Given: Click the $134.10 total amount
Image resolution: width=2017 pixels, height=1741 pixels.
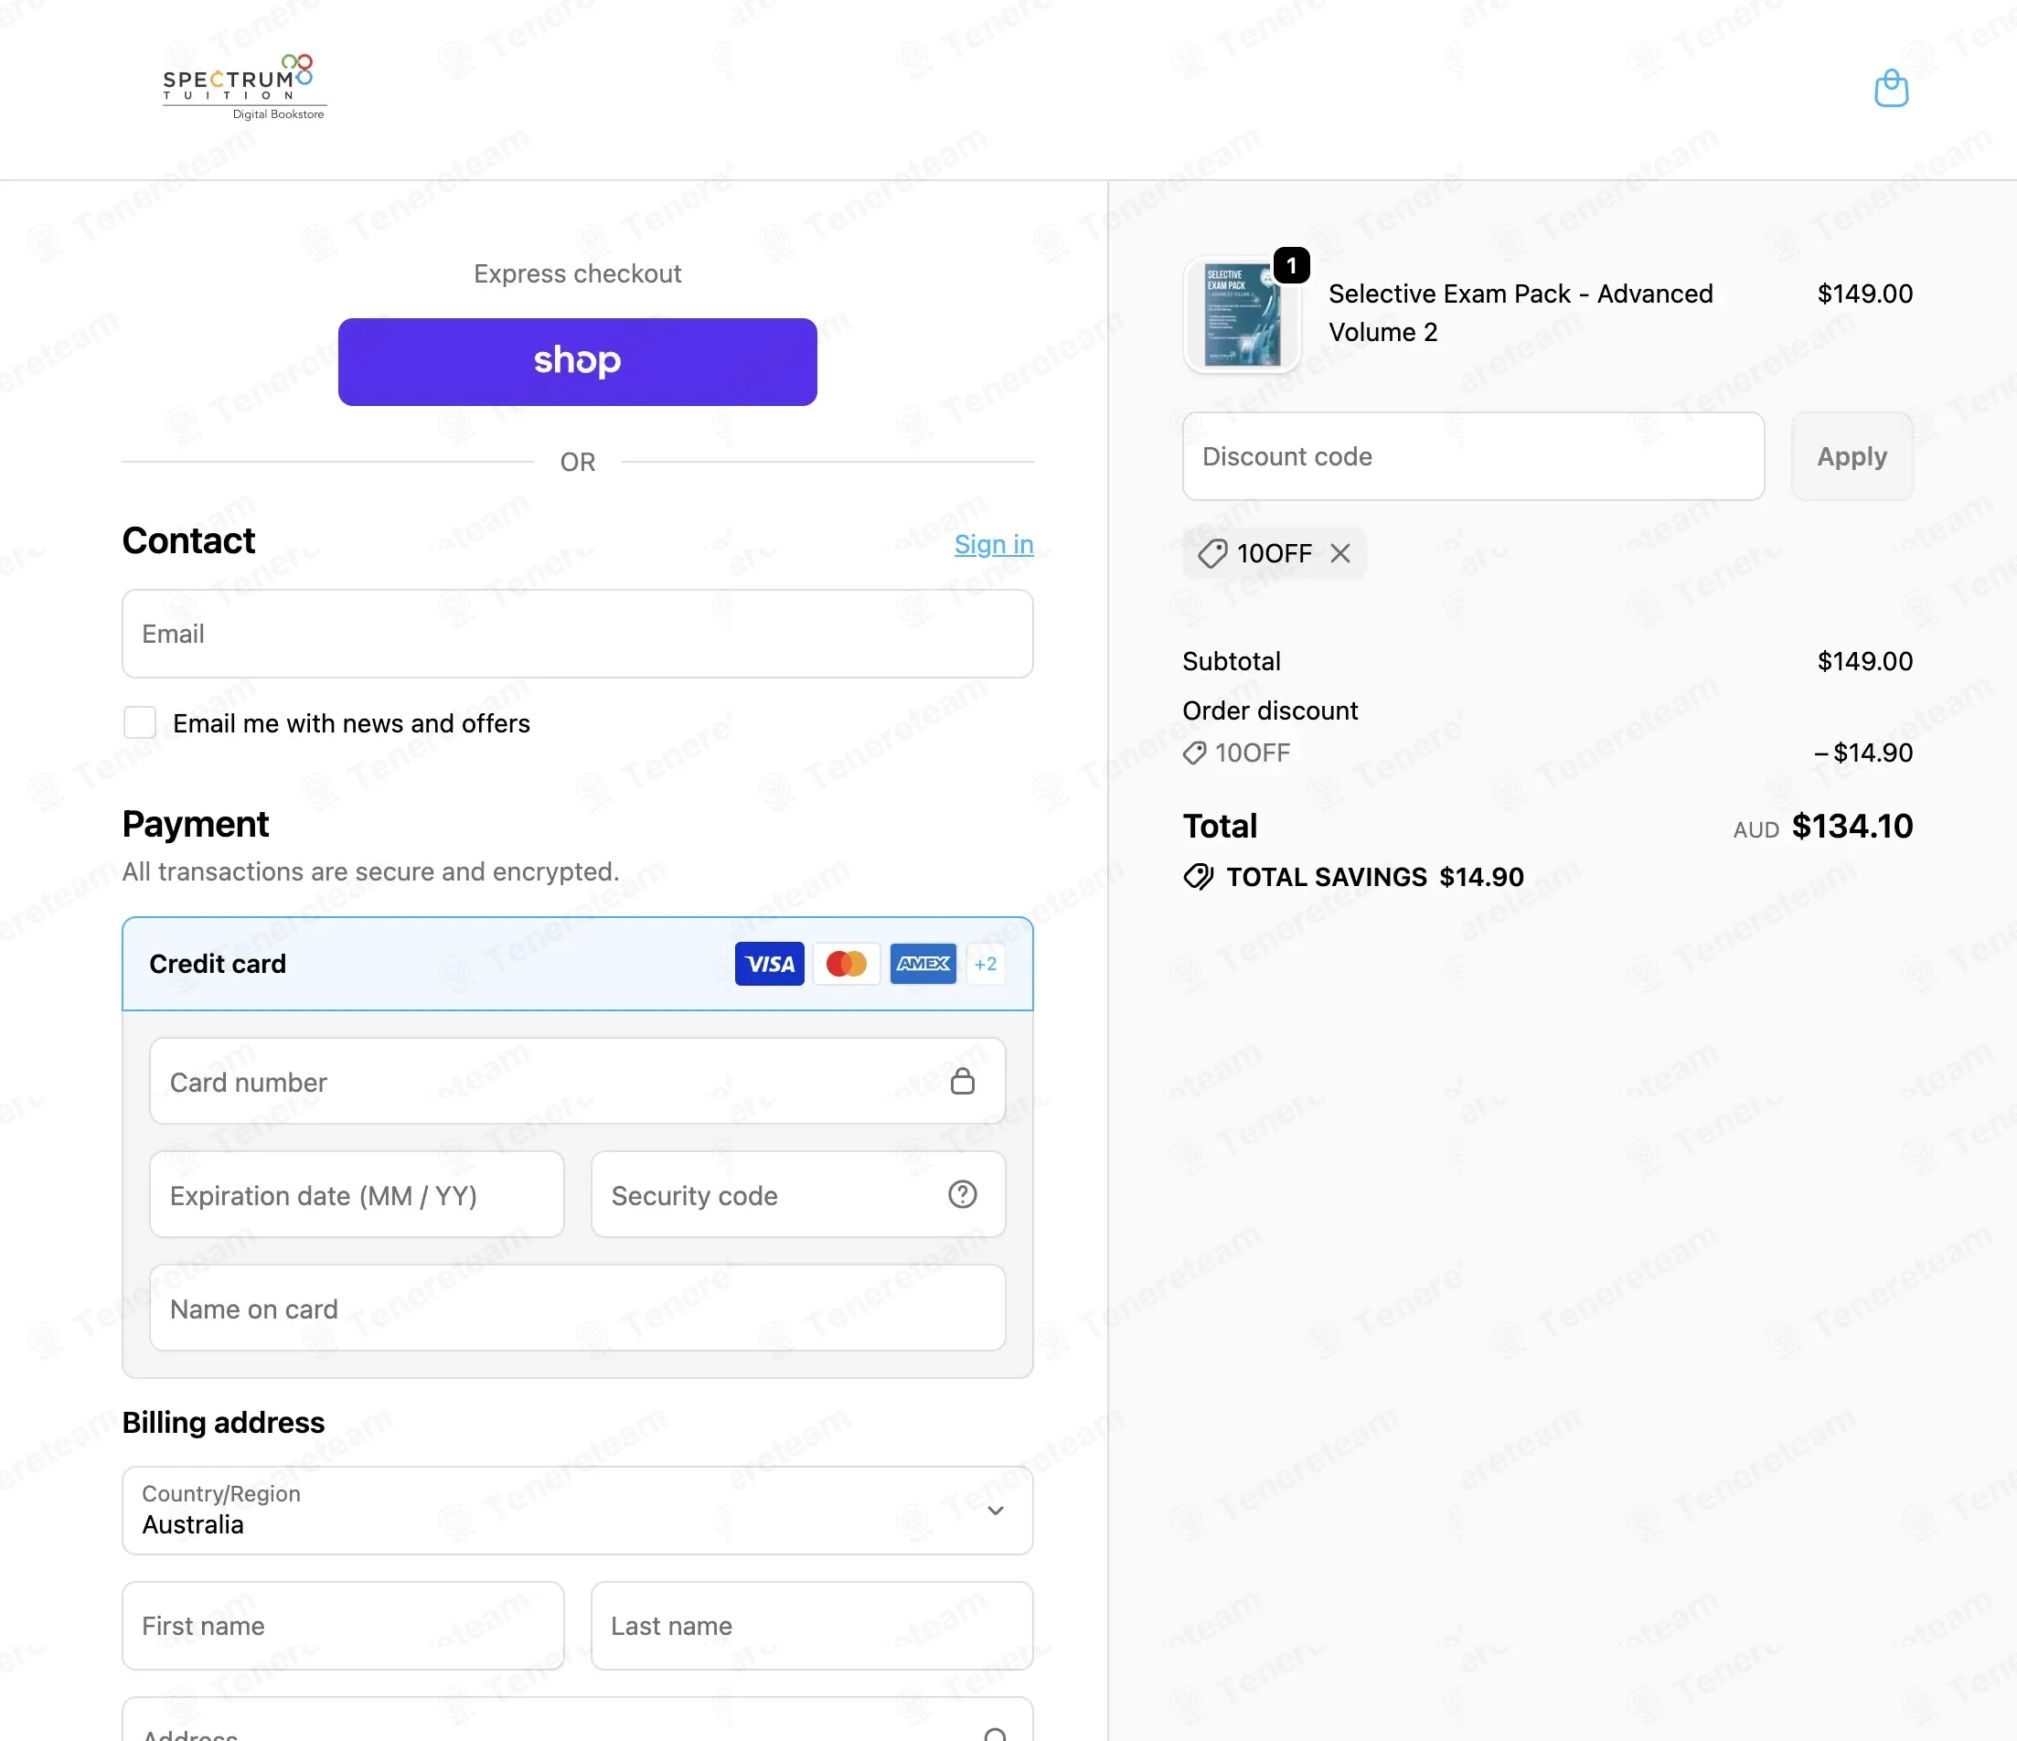Looking at the screenshot, I should pyautogui.click(x=1852, y=826).
